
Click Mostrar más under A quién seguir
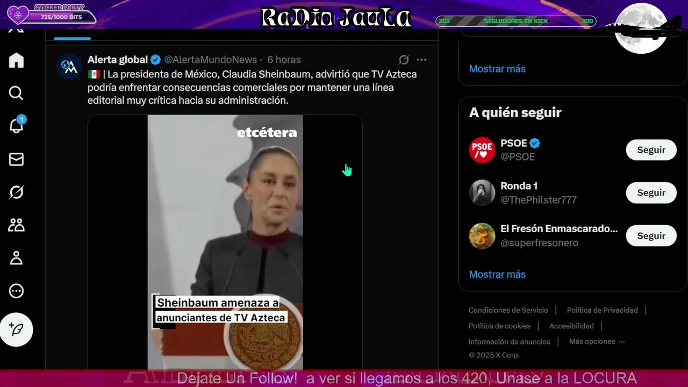[497, 274]
